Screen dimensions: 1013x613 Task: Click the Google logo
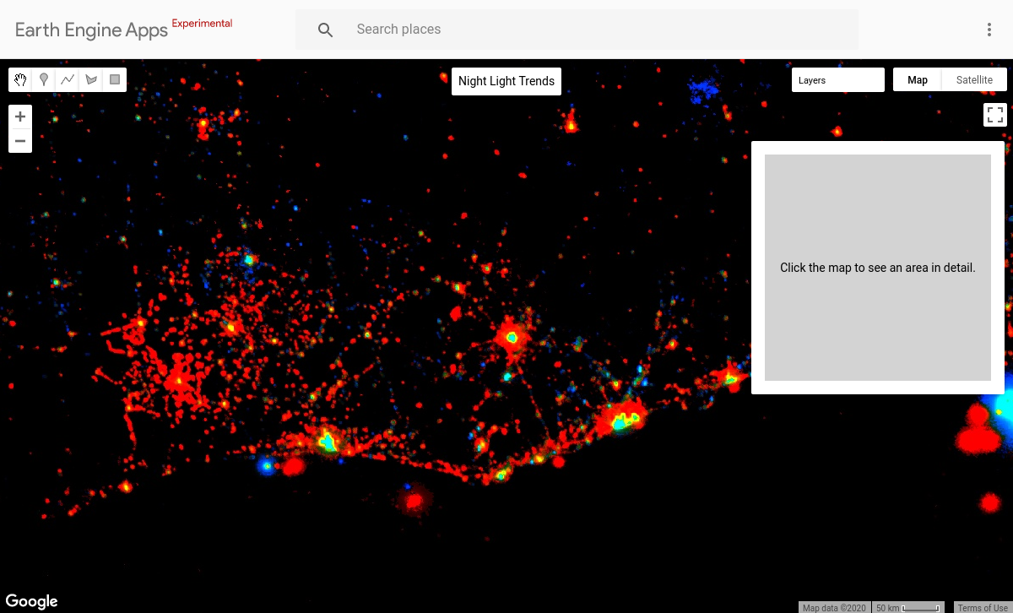32,600
